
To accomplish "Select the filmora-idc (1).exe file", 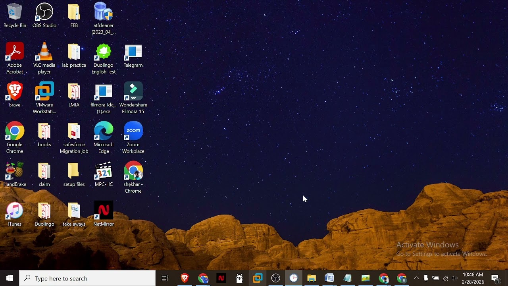I will coord(104,98).
